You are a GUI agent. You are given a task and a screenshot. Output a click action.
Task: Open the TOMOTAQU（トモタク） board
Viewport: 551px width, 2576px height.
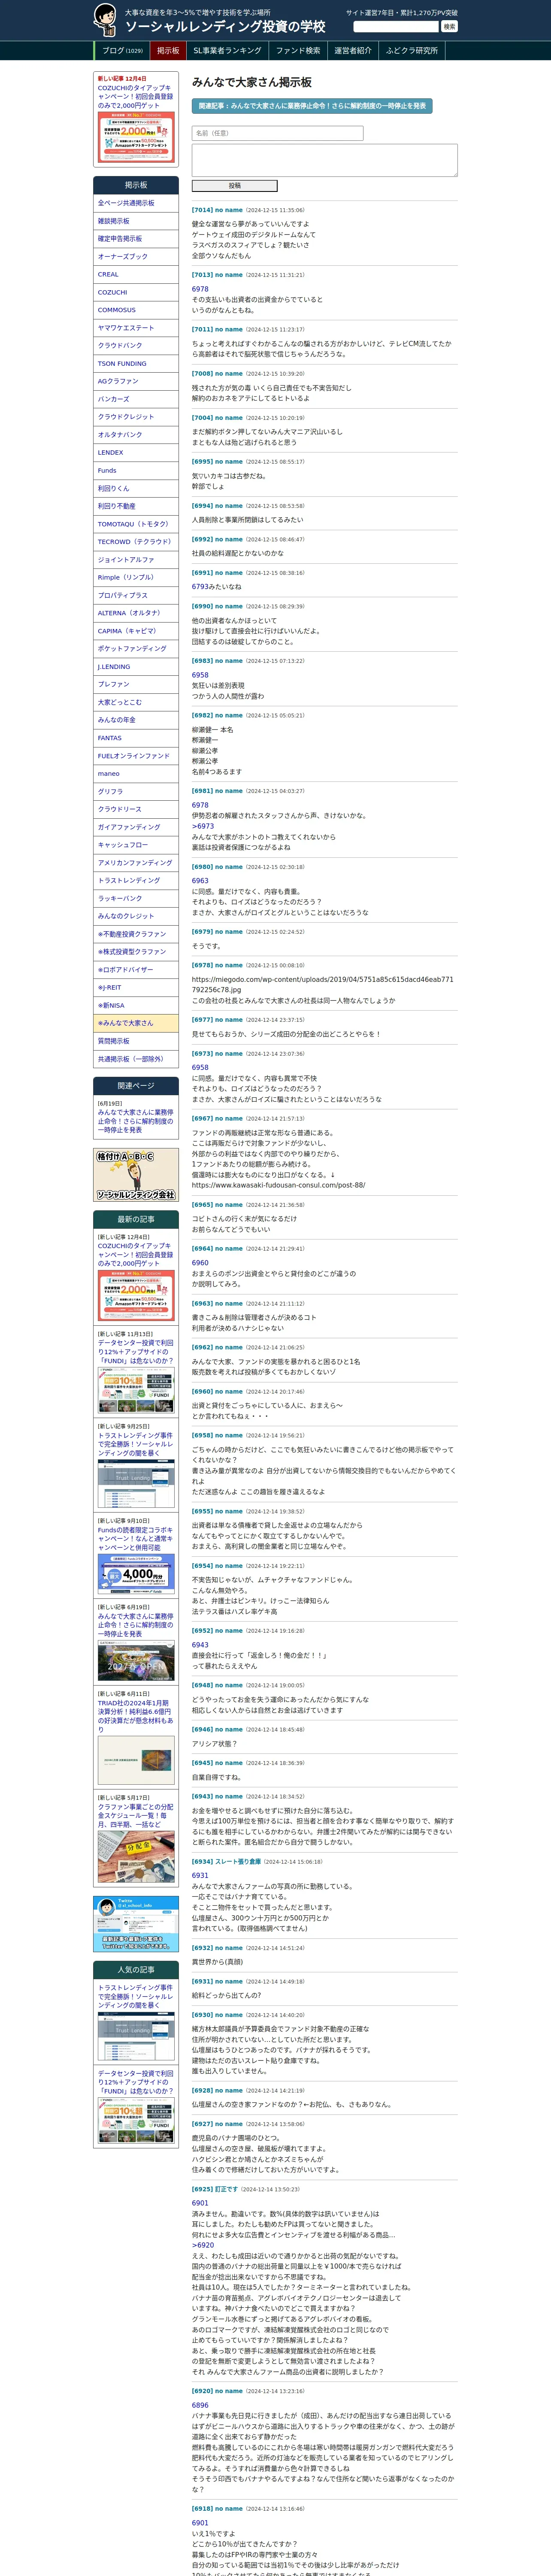pos(136,524)
